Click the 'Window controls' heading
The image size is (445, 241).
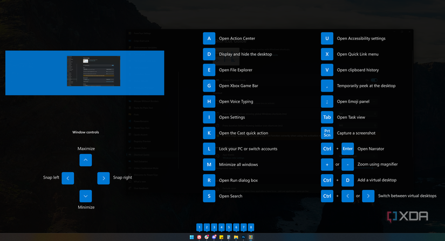(x=86, y=132)
